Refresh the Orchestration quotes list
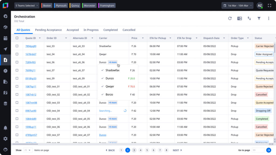276x155 pixels. 230,18
